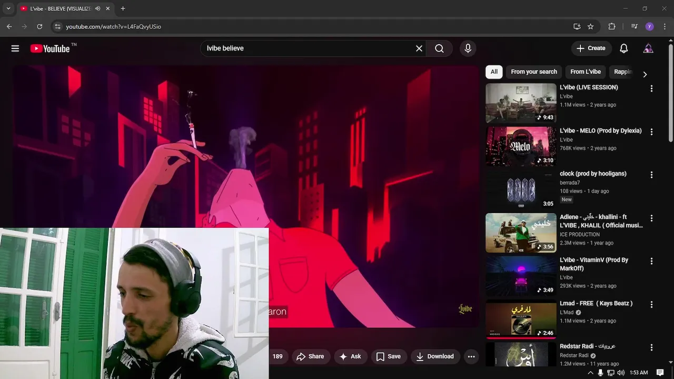Select the All filter chip
This screenshot has height=379, width=674.
coord(494,72)
